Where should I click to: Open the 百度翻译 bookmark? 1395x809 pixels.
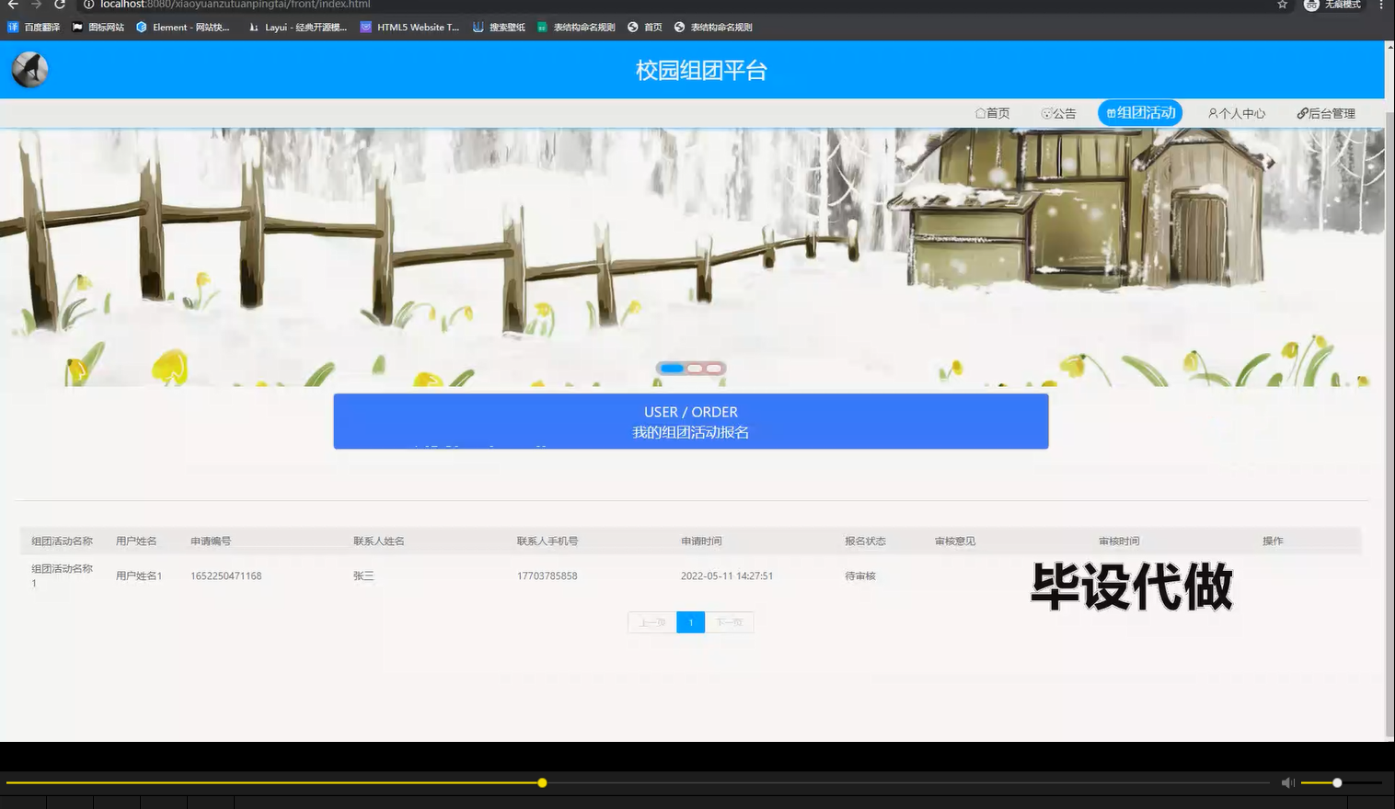(x=34, y=28)
